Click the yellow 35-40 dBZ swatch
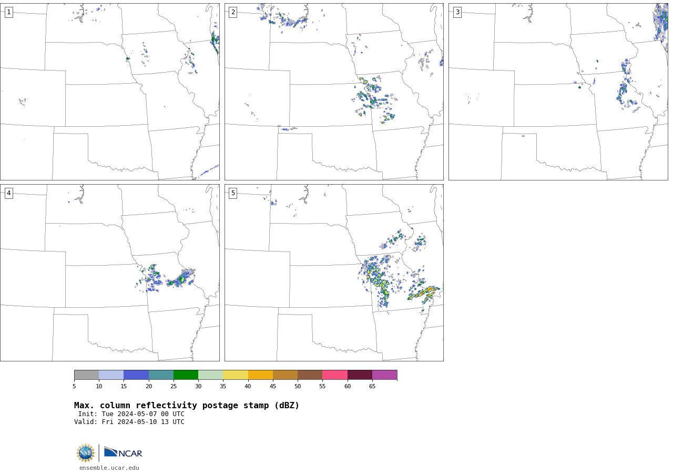673x474 pixels. tap(236, 375)
